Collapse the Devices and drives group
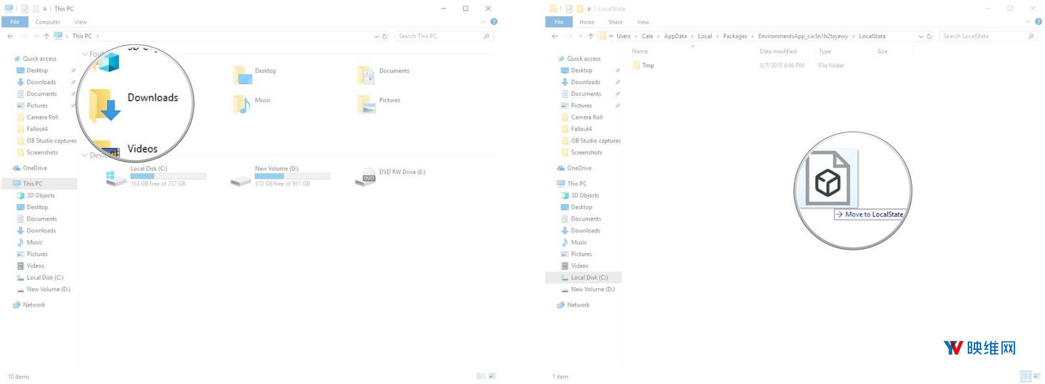Image resolution: width=1045 pixels, height=384 pixels. pyautogui.click(x=85, y=155)
